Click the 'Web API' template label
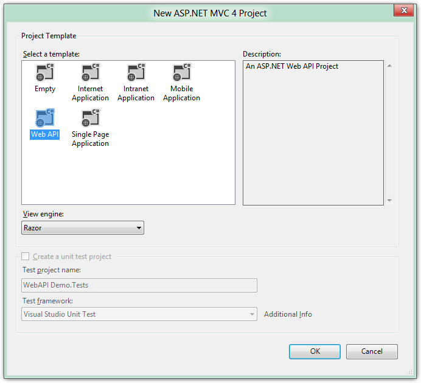Screen dimensions: 421x383 pyautogui.click(x=44, y=134)
